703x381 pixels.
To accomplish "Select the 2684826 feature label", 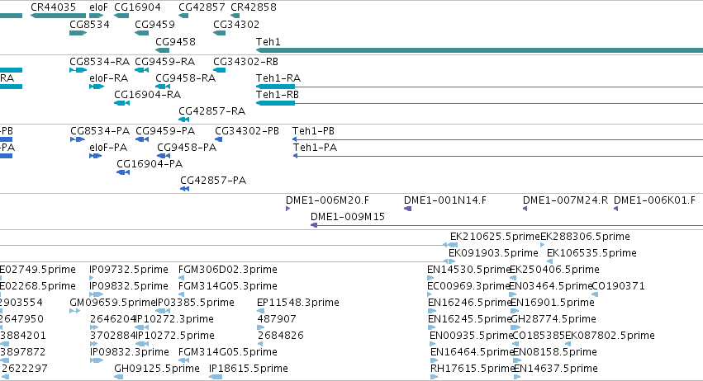I will pyautogui.click(x=281, y=336).
